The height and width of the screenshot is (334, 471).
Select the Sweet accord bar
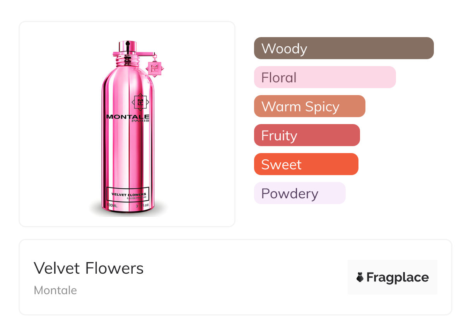coord(306,164)
